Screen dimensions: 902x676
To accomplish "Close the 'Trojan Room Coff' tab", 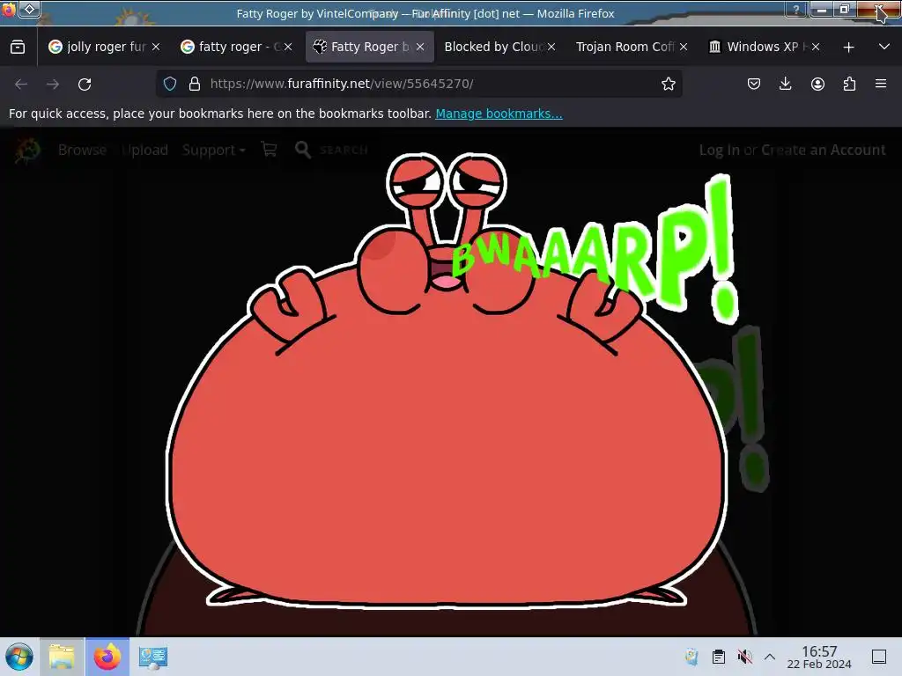I will (x=684, y=48).
